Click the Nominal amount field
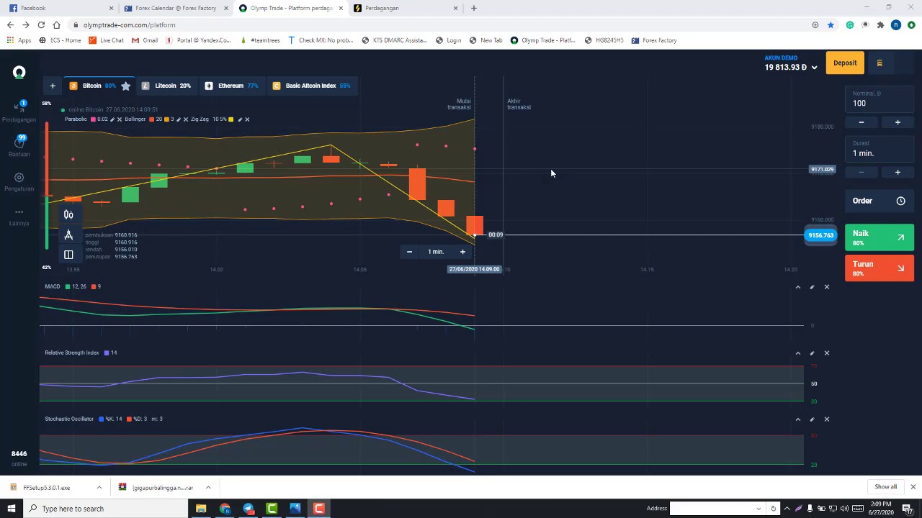This screenshot has width=922, height=518. [x=879, y=99]
